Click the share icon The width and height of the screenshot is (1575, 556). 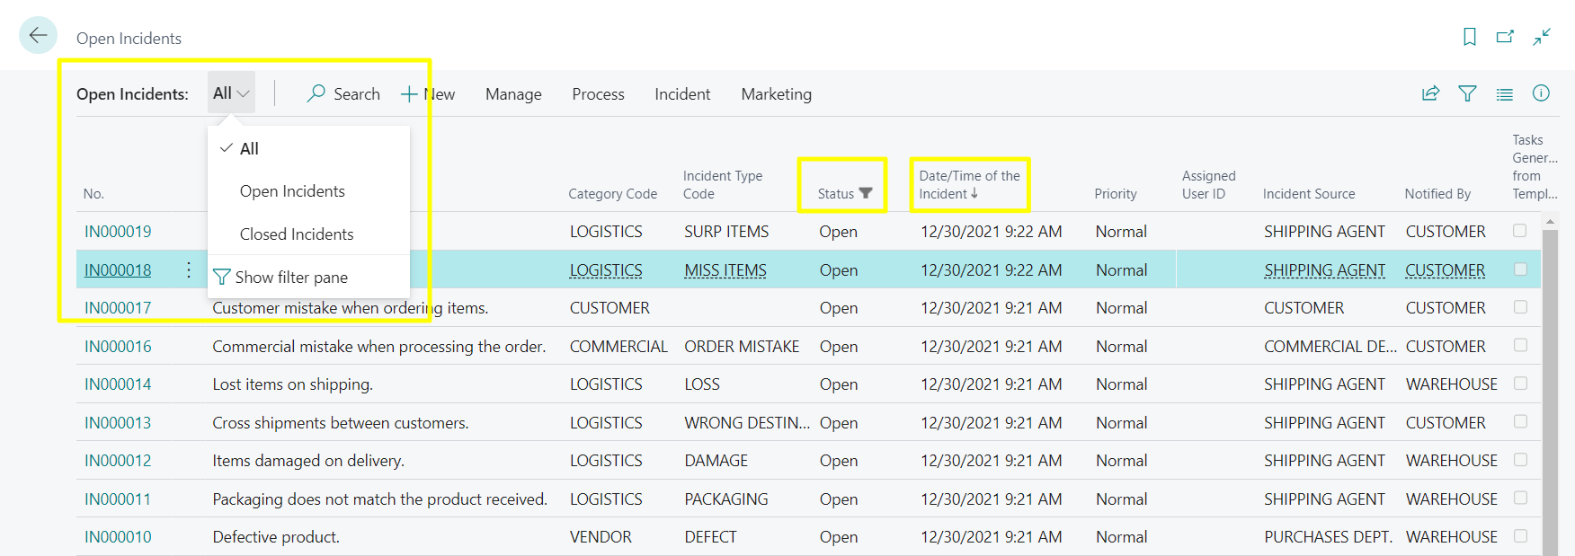1430,93
